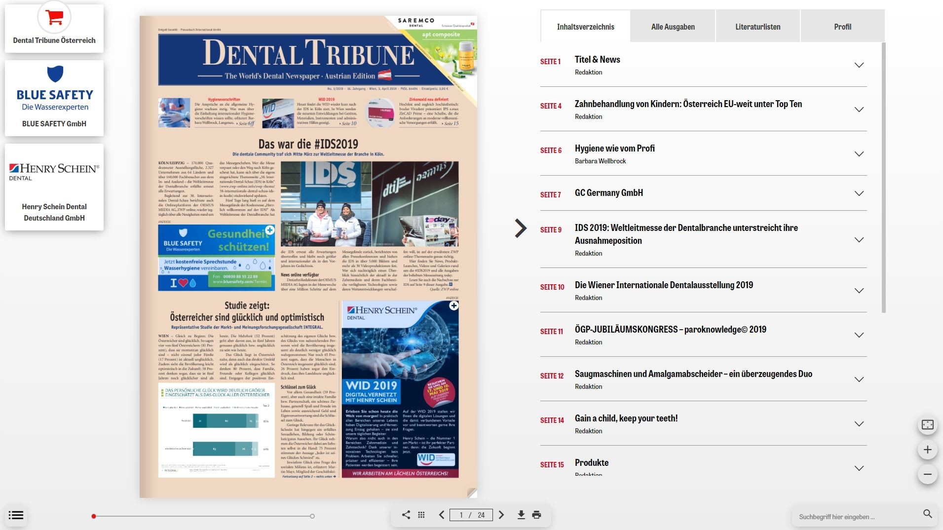Image resolution: width=943 pixels, height=530 pixels.
Task: Click the shopping cart icon for Dental Tribune Österreich
Action: tap(54, 17)
